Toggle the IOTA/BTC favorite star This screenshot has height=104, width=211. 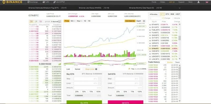click(150, 49)
